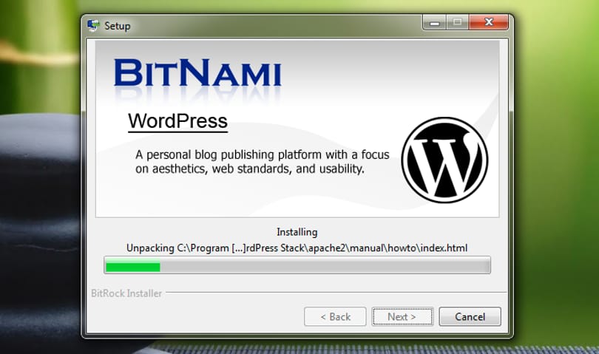599x354 pixels.
Task: Minimize the Setup window
Action: 434,22
